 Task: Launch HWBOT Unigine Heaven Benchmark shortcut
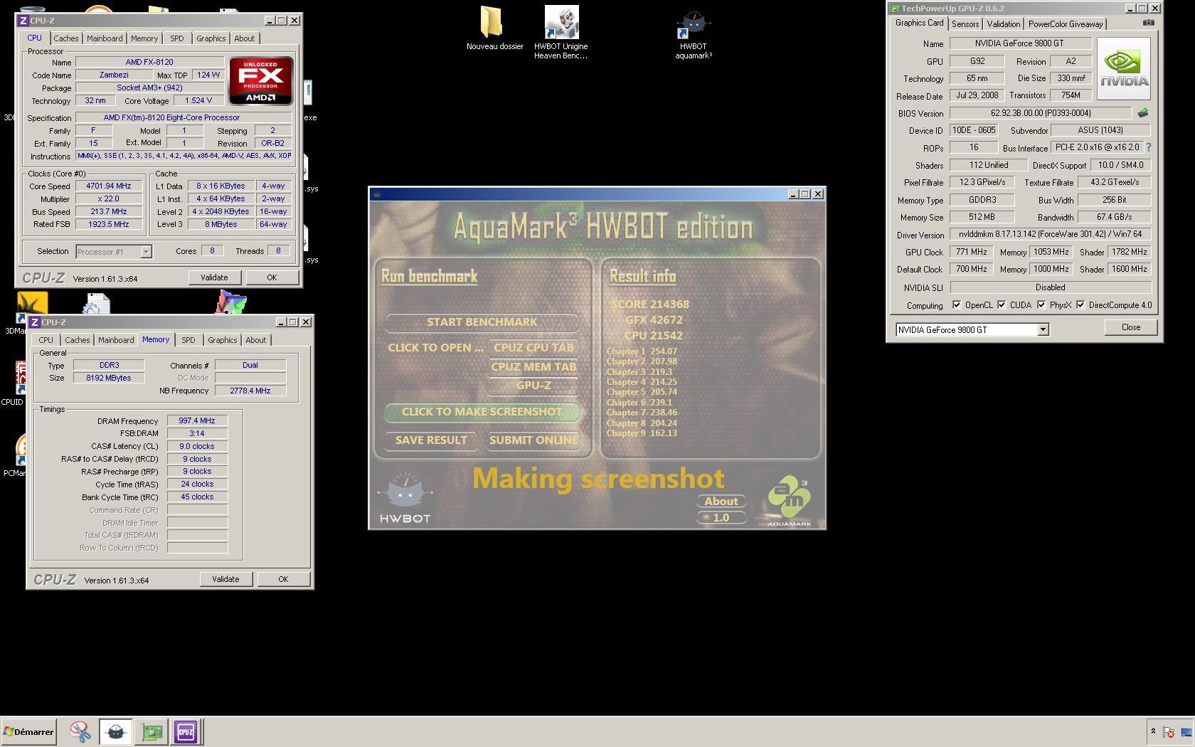561,32
